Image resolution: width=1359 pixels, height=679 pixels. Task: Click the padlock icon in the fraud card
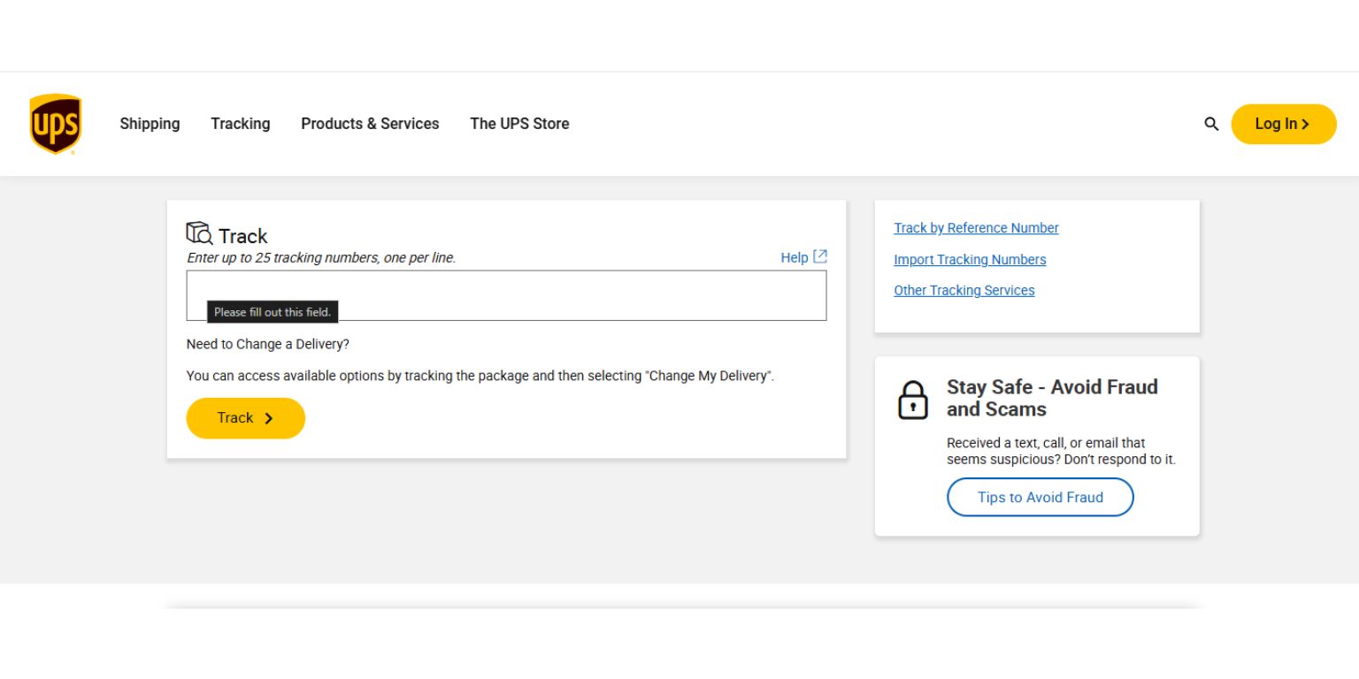(913, 401)
